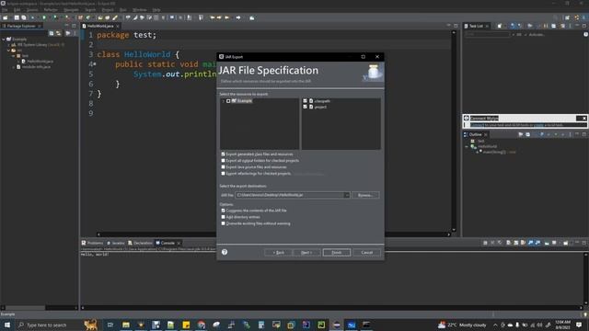Viewport: 589px width, 331px height.
Task: Collapse HelloWorld class in the Outline view
Action: tap(467, 147)
